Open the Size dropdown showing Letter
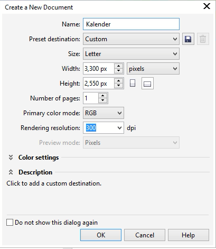This screenshot has width=216, height=249. click(131, 54)
